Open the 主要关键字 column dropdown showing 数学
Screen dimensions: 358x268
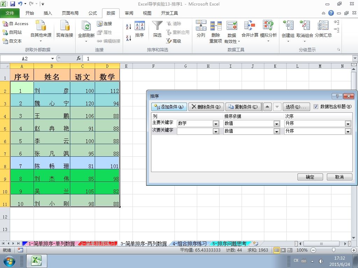tap(198, 124)
